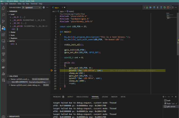
Task: Expand the __bi_10 variable
Action: click(10, 23)
